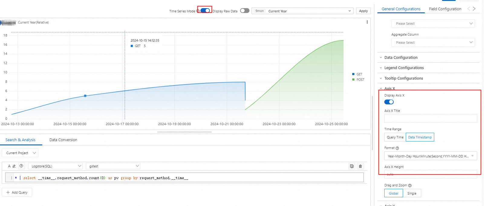The image size is (485, 206).
Task: Click the POST legend label
Action: click(360, 80)
